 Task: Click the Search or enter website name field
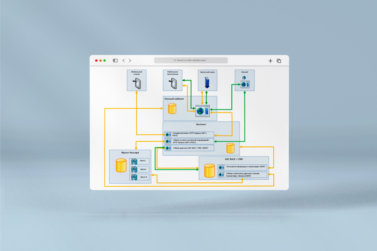(191, 60)
